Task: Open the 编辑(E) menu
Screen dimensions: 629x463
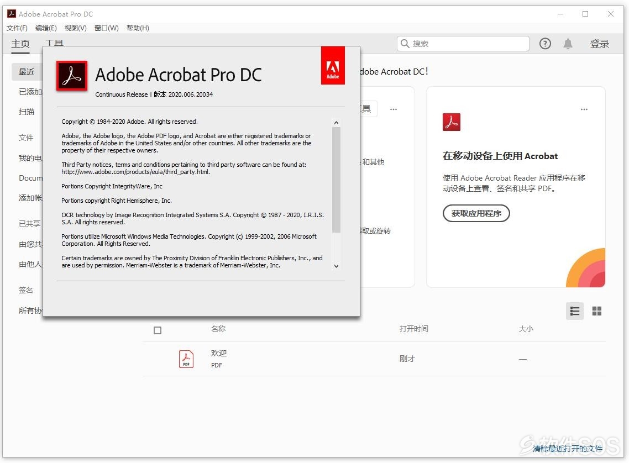Action: pyautogui.click(x=46, y=28)
